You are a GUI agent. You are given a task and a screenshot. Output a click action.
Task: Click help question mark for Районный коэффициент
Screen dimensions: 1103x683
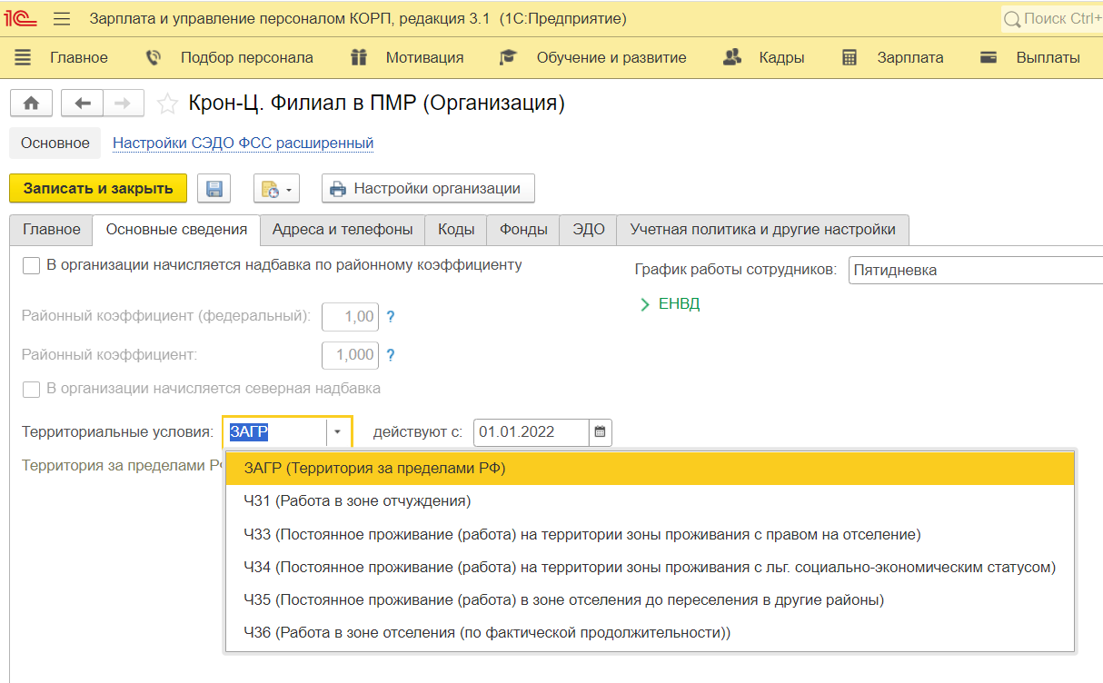(391, 355)
